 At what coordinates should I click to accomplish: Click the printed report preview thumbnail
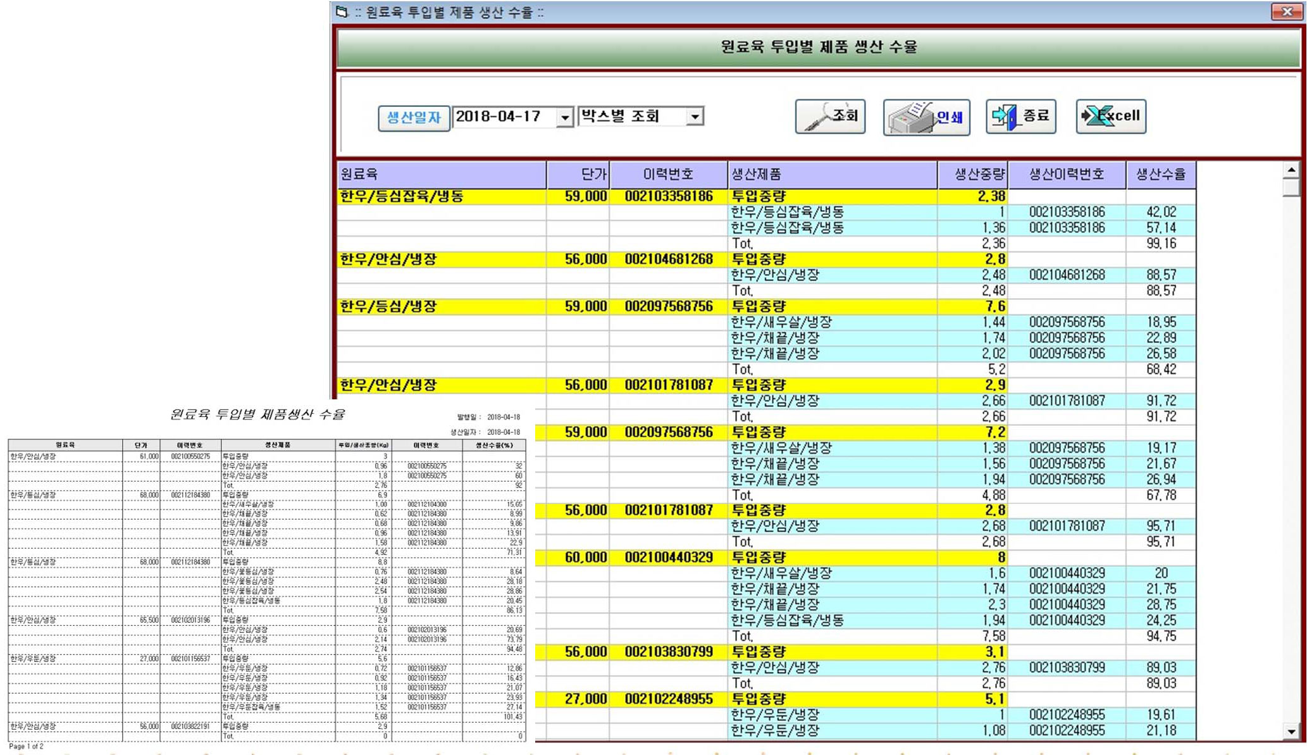[267, 576]
